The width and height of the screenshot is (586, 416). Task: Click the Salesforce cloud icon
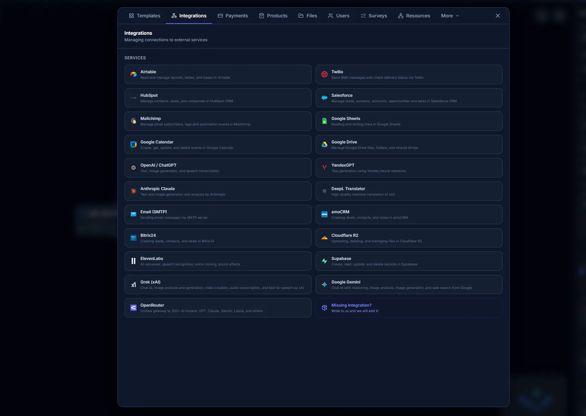[x=324, y=98]
